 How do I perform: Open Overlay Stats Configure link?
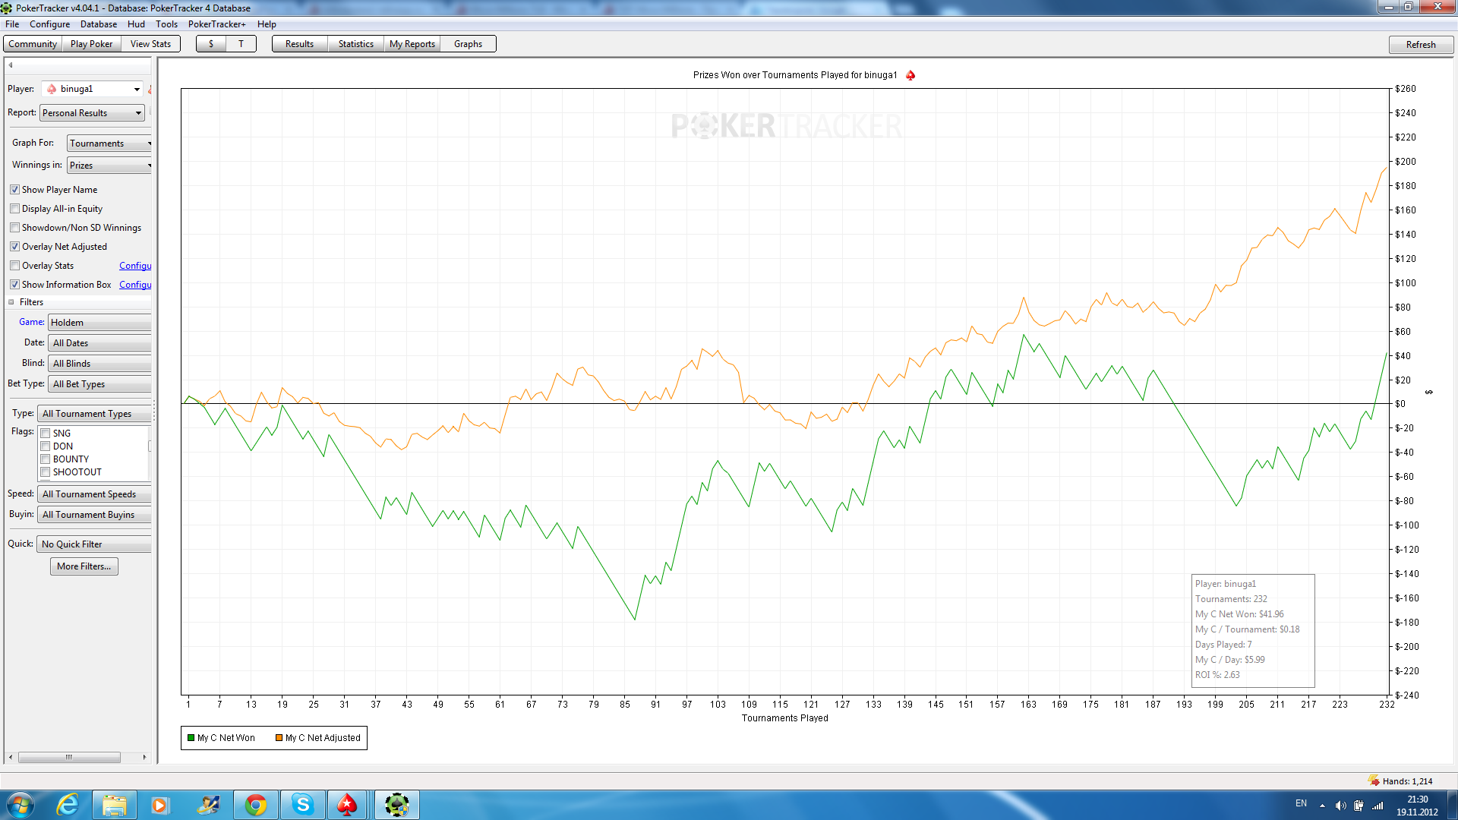(x=135, y=266)
